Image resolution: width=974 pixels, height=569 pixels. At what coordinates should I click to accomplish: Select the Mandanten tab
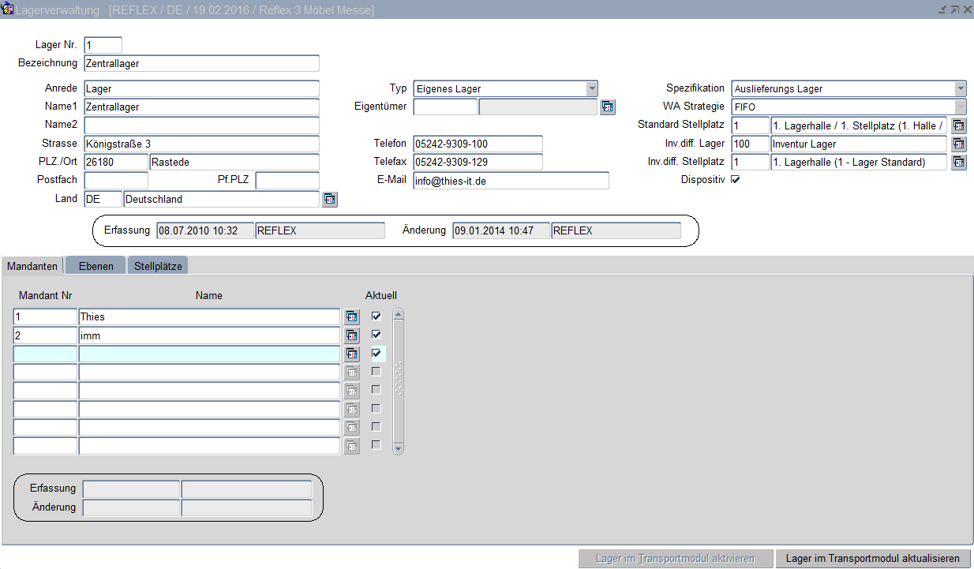32,266
